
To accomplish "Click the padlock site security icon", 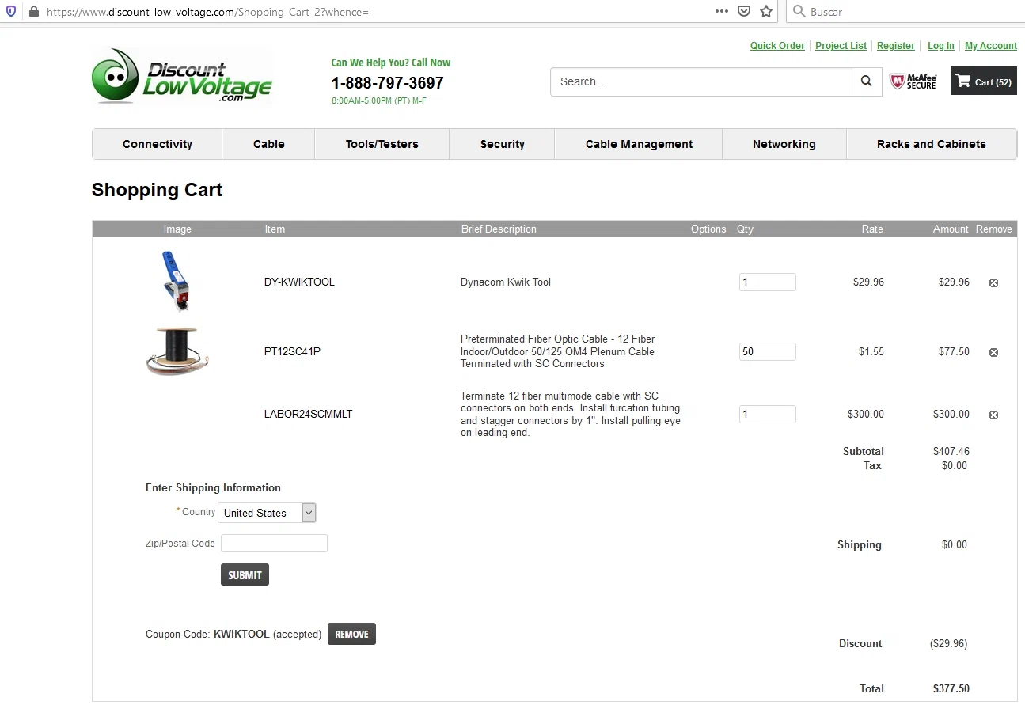I will pos(33,12).
